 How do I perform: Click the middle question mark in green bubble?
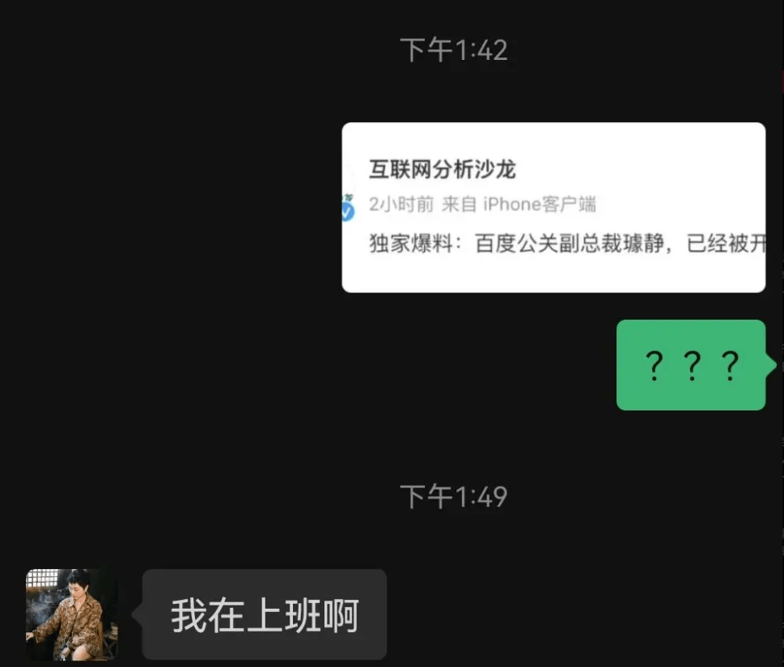point(692,366)
